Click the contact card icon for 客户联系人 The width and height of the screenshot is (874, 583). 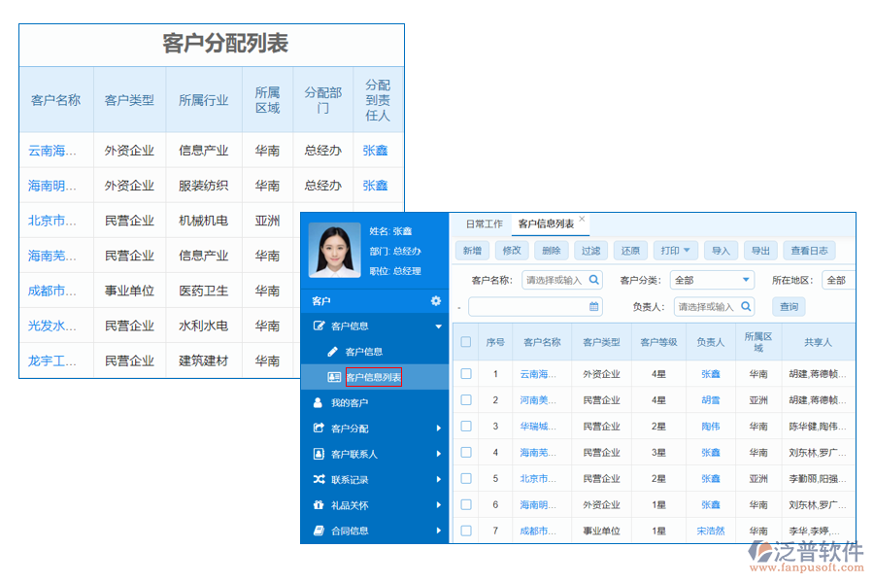tap(317, 453)
